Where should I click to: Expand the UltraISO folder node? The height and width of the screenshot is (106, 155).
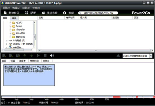coord(10,33)
